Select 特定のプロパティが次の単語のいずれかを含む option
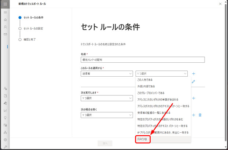 click(x=163, y=119)
